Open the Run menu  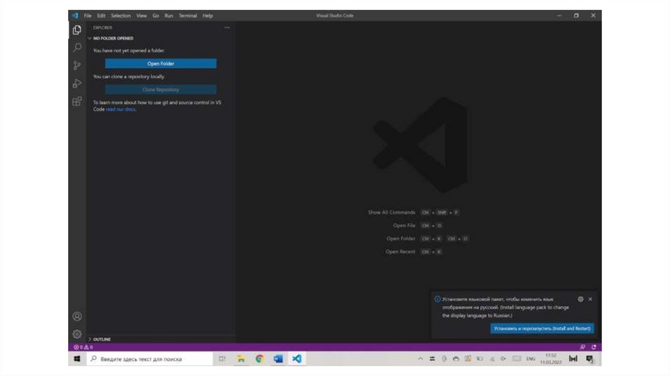[x=169, y=16]
